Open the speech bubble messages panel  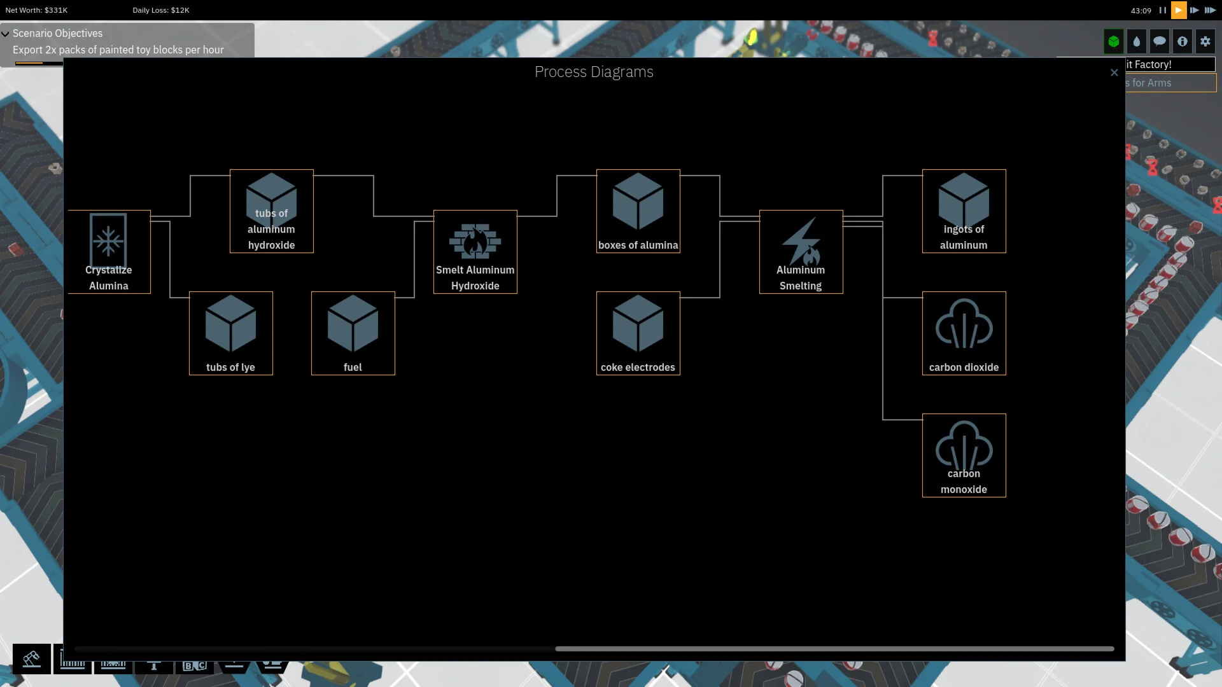[1159, 42]
